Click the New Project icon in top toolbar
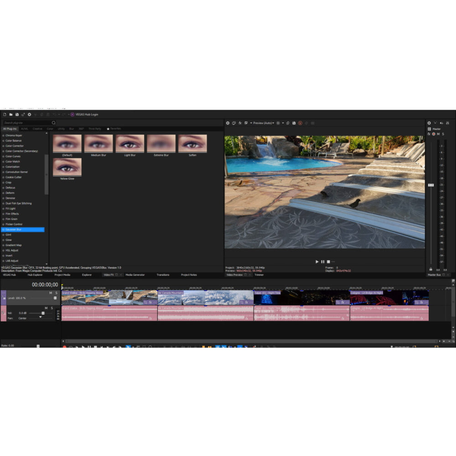The image size is (456, 456). (4, 114)
